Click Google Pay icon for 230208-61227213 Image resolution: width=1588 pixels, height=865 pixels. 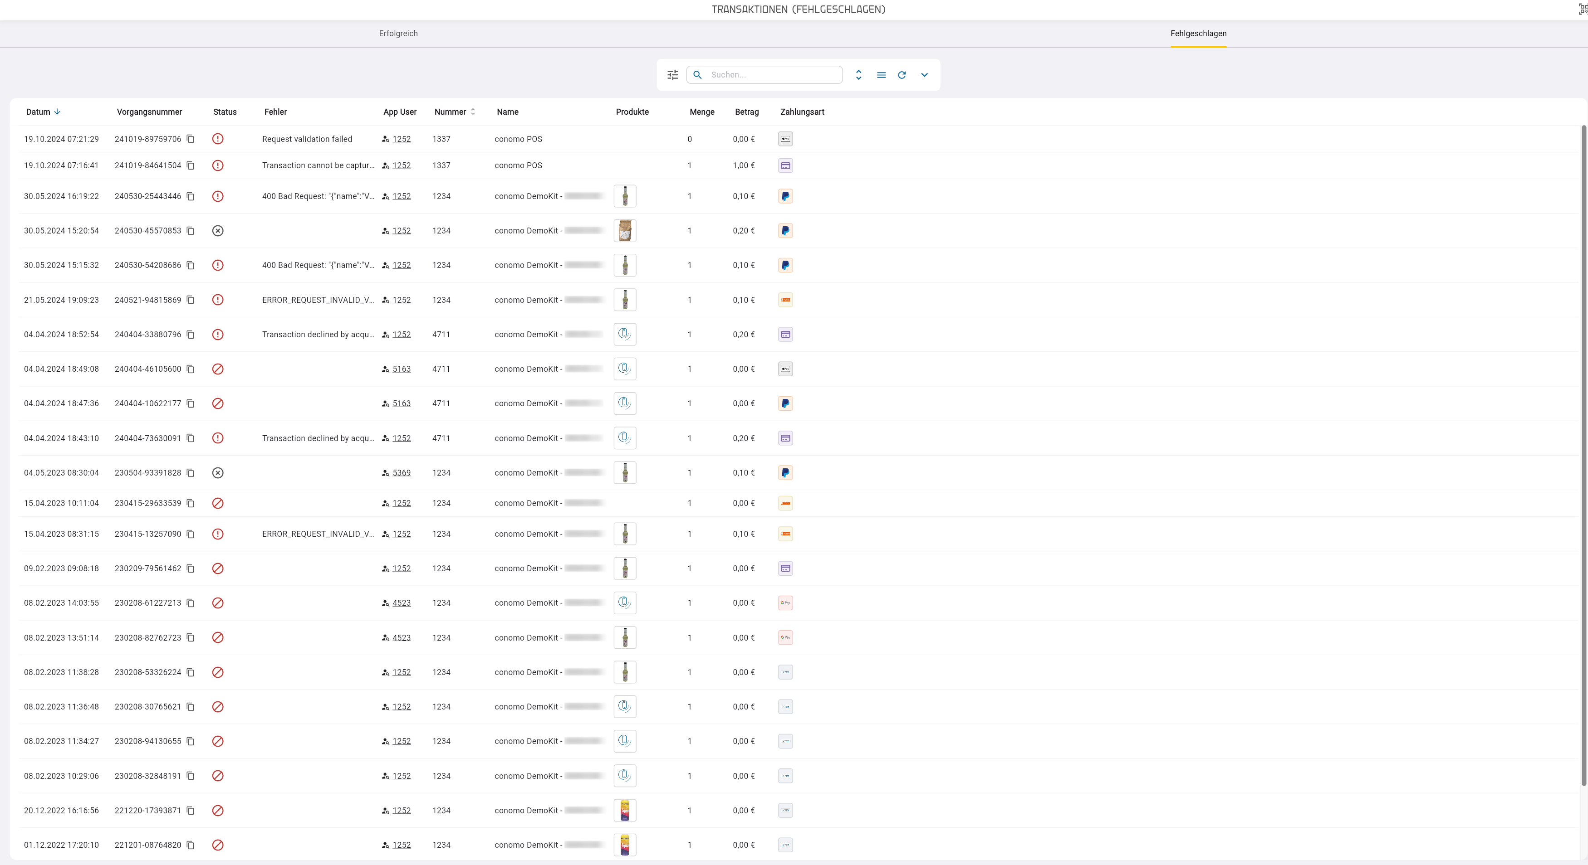pyautogui.click(x=785, y=603)
